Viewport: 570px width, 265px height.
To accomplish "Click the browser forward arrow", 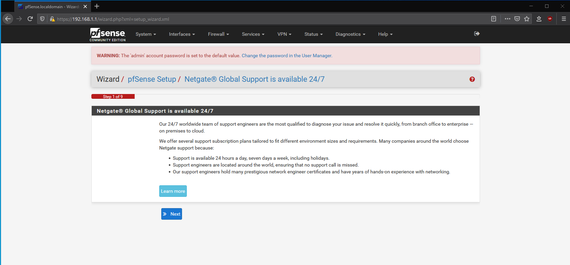I will click(x=19, y=19).
